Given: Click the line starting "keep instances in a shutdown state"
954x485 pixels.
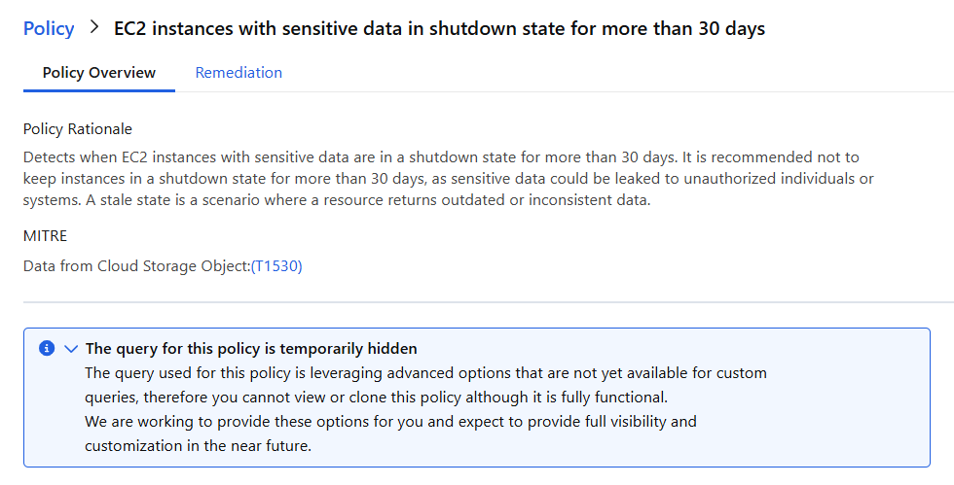Looking at the screenshot, I should coord(448,179).
